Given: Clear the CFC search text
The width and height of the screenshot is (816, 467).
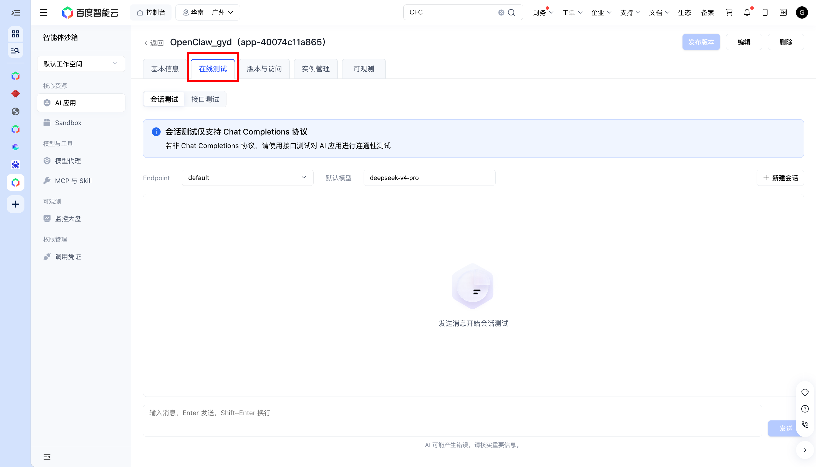Looking at the screenshot, I should tap(501, 12).
